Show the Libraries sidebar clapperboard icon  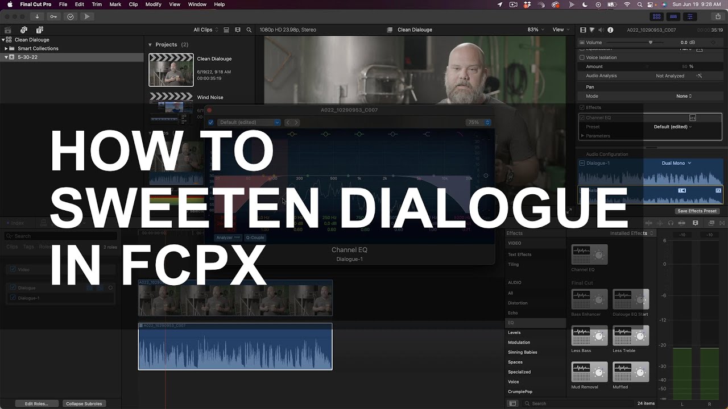tap(8, 30)
